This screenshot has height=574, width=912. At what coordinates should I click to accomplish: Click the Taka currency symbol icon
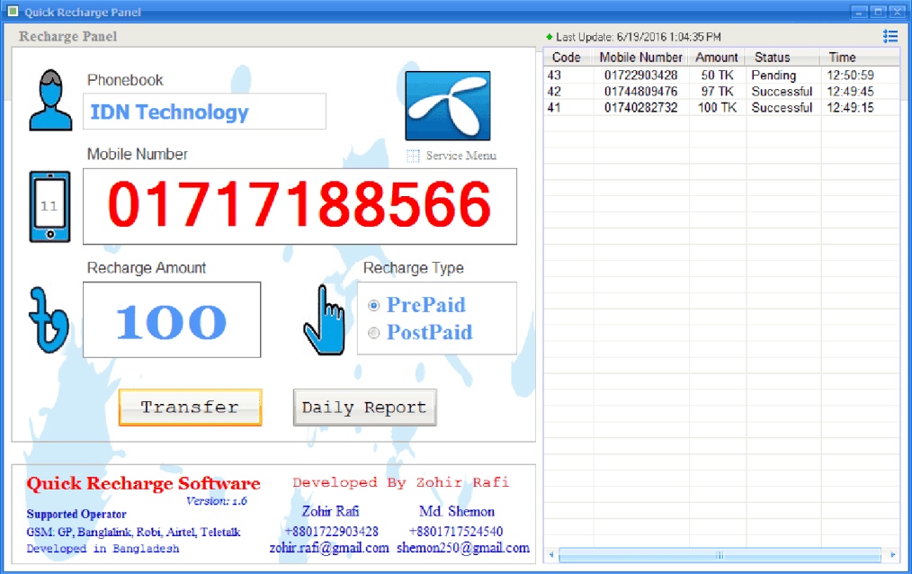tap(49, 320)
